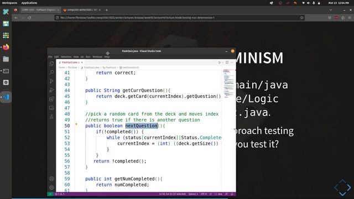The width and height of the screenshot is (354, 199).
Task: Open Remote Explorer in VS Code activity bar
Action: click(51, 108)
